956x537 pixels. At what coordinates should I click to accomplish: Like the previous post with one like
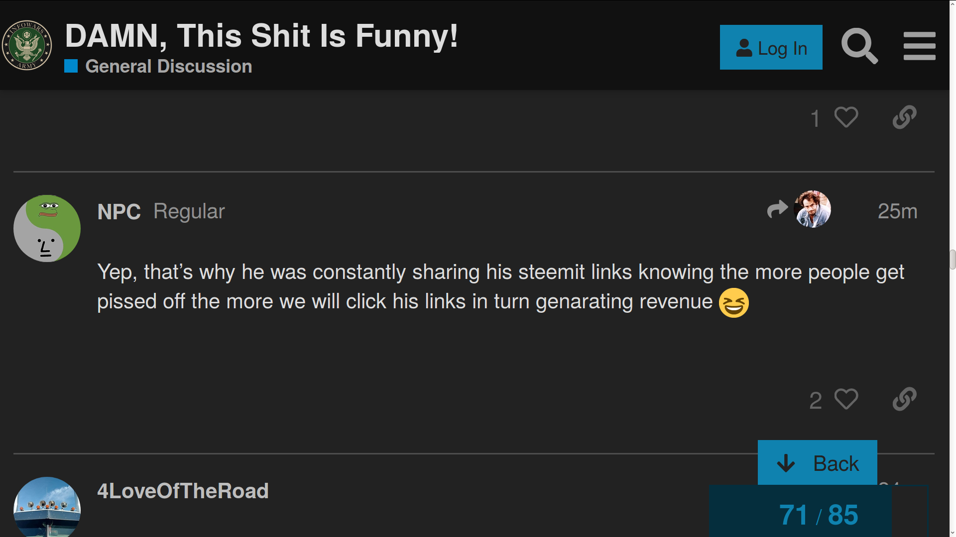[846, 117]
